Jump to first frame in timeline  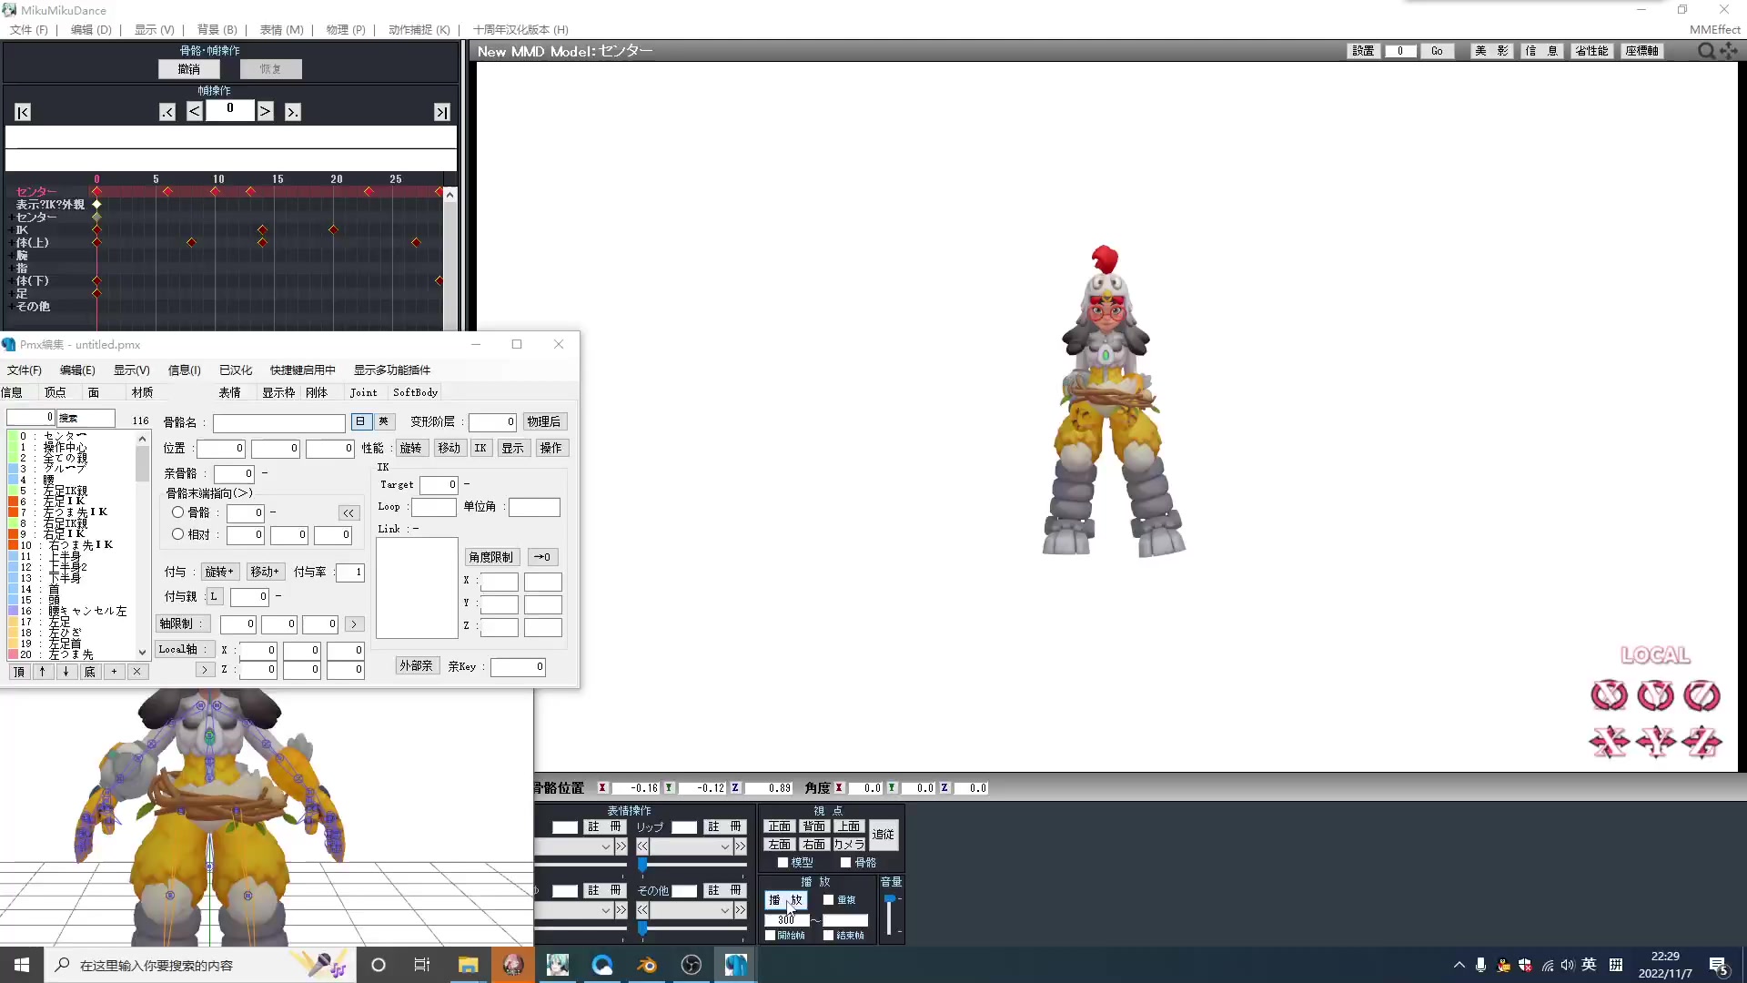23,112
